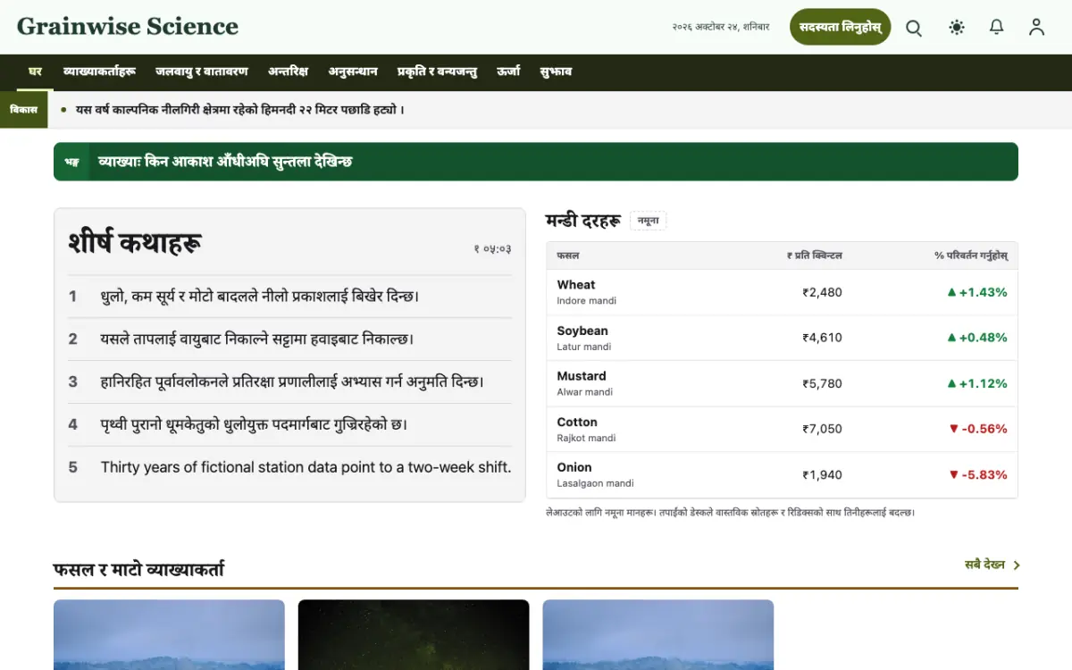Select the Wheat row name
This screenshot has height=670, width=1072.
coord(576,285)
